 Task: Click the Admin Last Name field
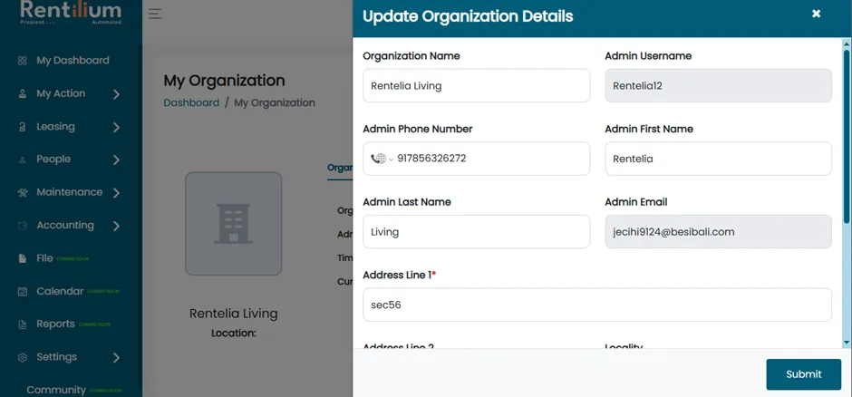tap(476, 232)
